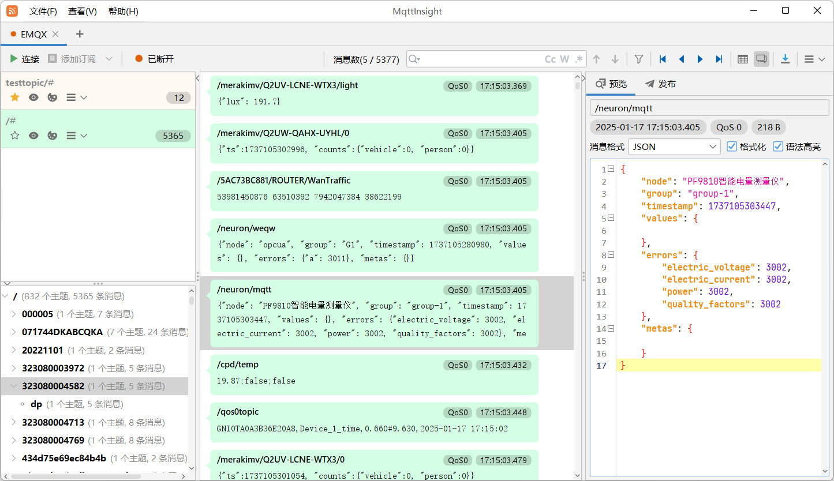This screenshot has height=481, width=834.
Task: Add a new connection tab with plus
Action: (x=80, y=34)
